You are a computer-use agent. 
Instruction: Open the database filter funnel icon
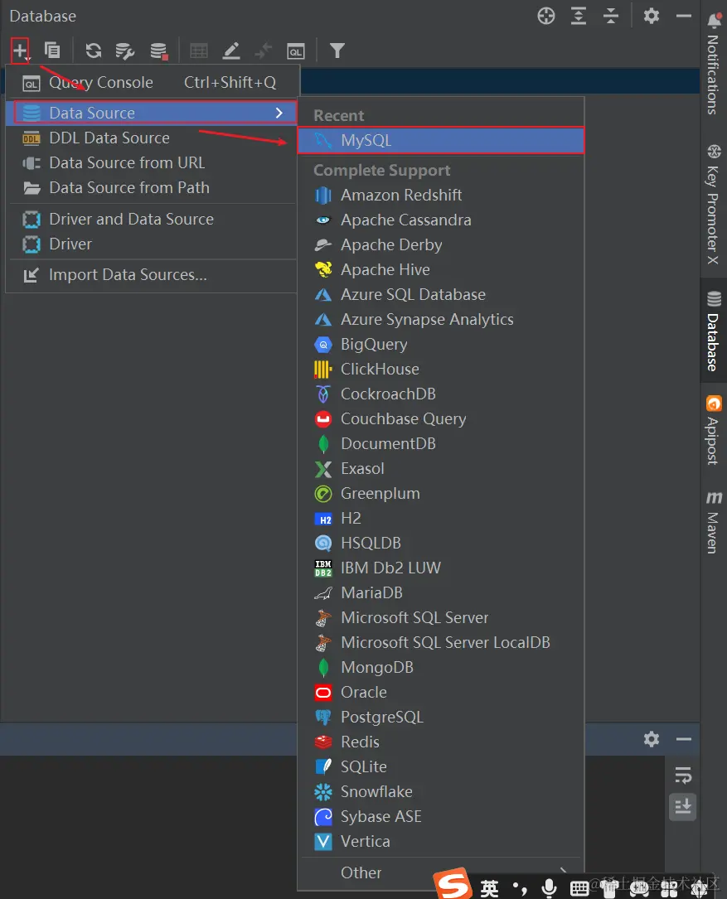click(337, 51)
